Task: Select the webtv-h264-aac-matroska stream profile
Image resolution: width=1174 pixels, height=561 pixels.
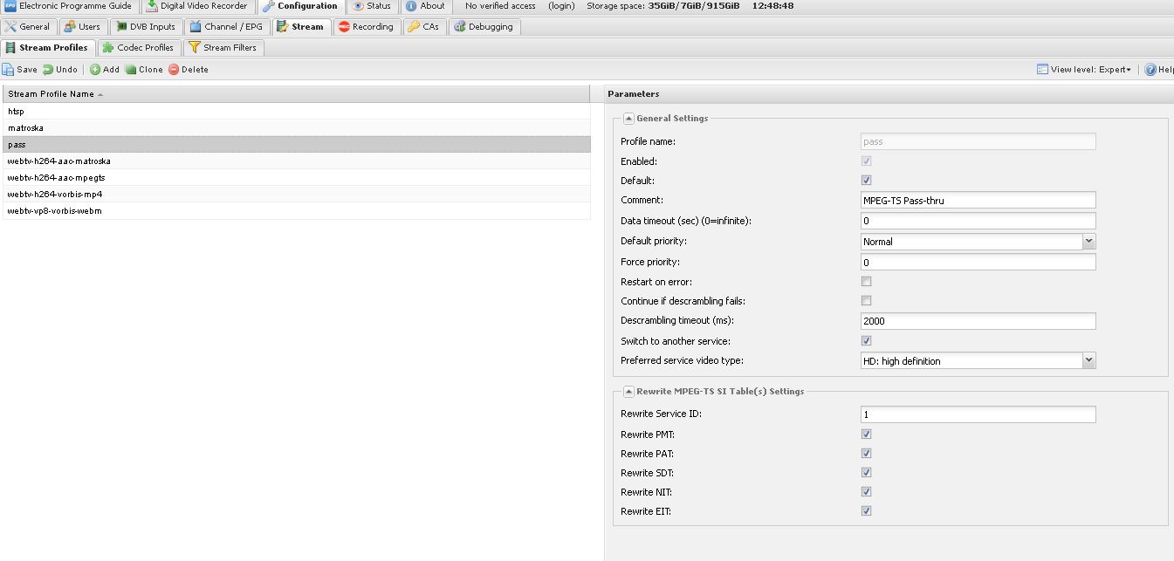Action: point(59,161)
